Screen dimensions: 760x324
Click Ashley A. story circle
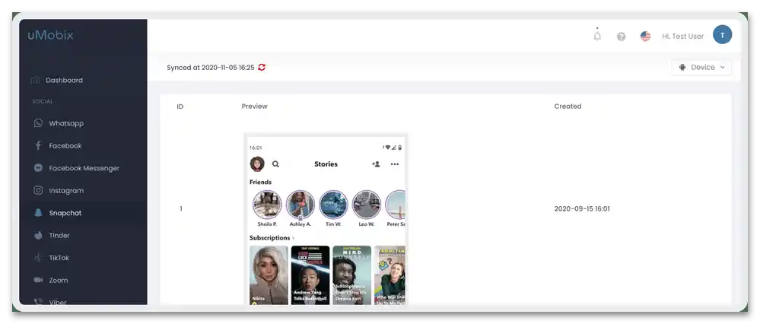[300, 205]
